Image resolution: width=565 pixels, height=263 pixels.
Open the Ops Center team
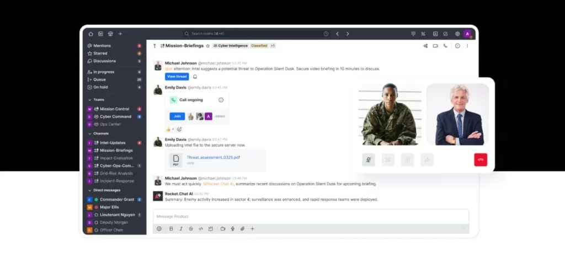pyautogui.click(x=114, y=124)
